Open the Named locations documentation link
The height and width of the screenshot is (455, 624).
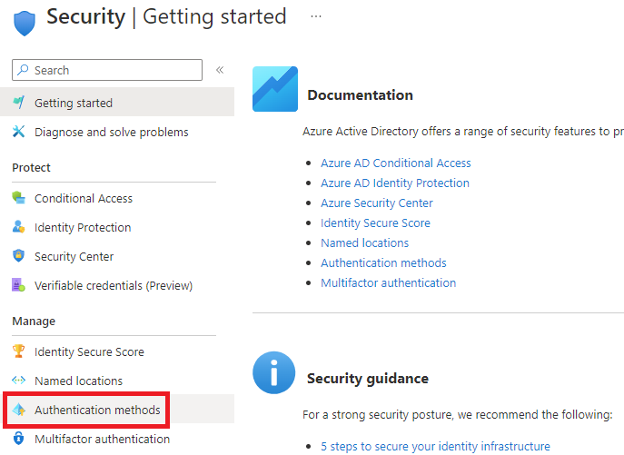tap(364, 242)
